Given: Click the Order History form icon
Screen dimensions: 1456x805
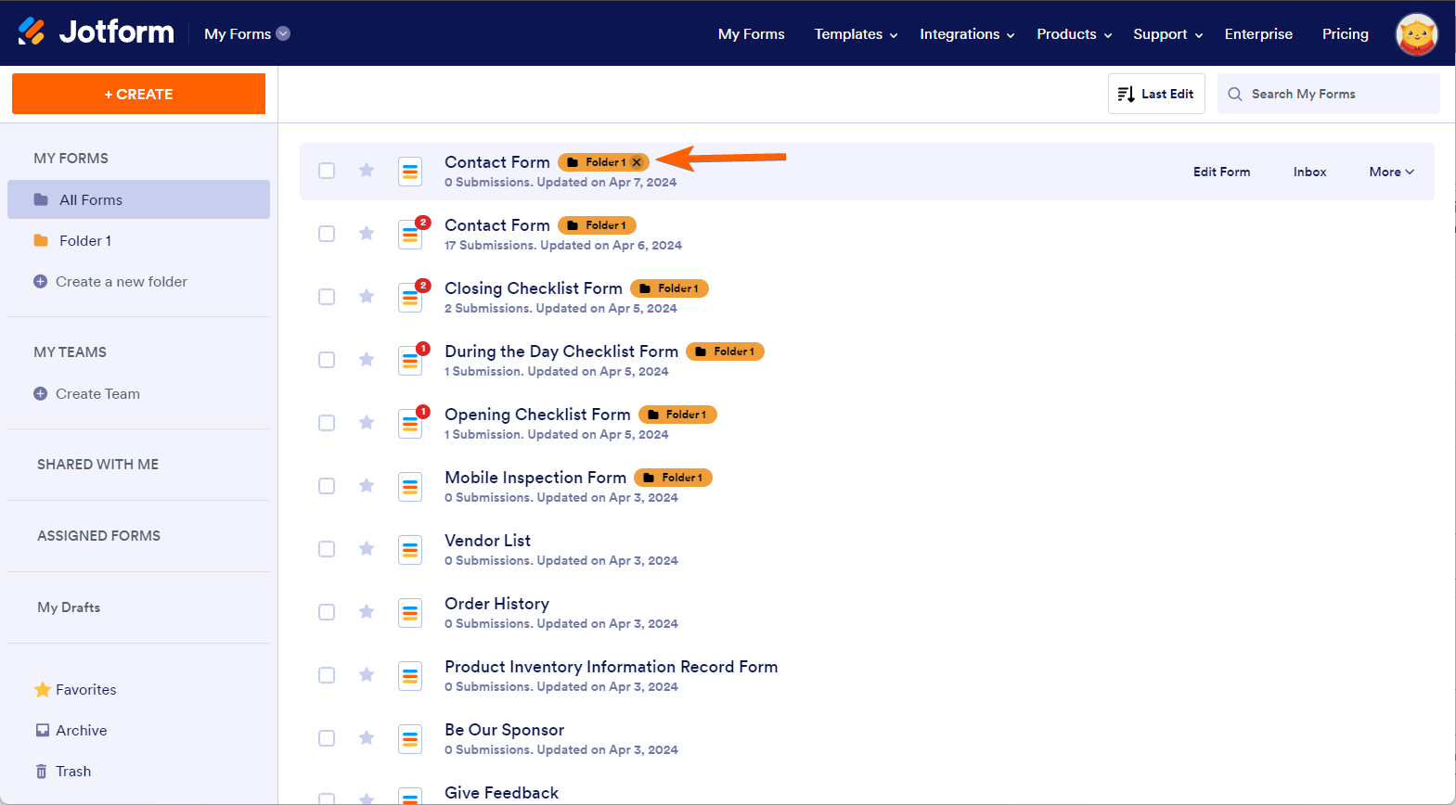Looking at the screenshot, I should click(x=410, y=613).
